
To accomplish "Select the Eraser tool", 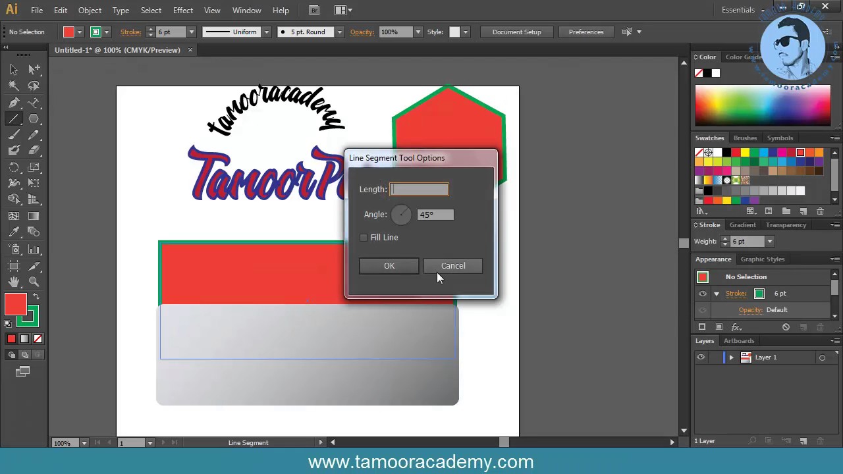I will [34, 151].
